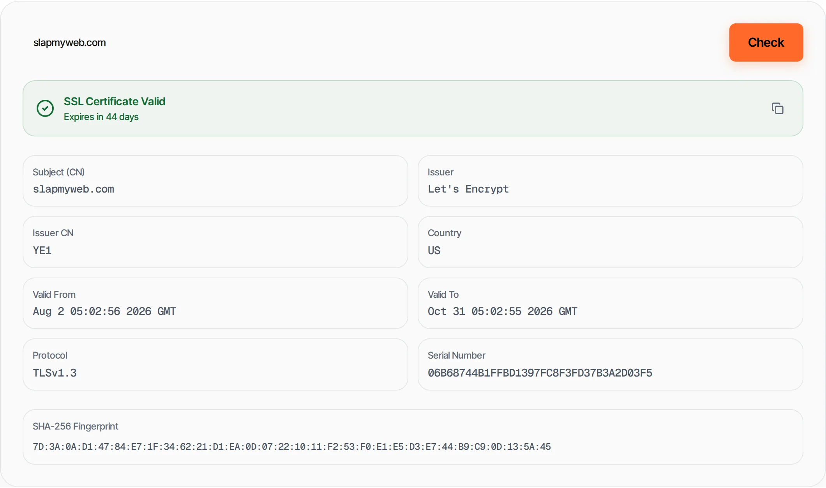This screenshot has height=488, width=826.
Task: Click the Serial Number label
Action: (x=457, y=355)
